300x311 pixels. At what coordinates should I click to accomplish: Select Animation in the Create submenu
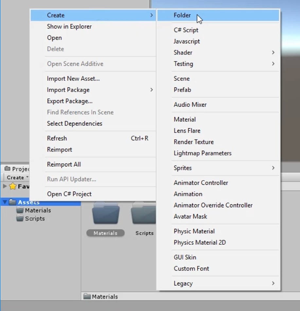click(218, 194)
